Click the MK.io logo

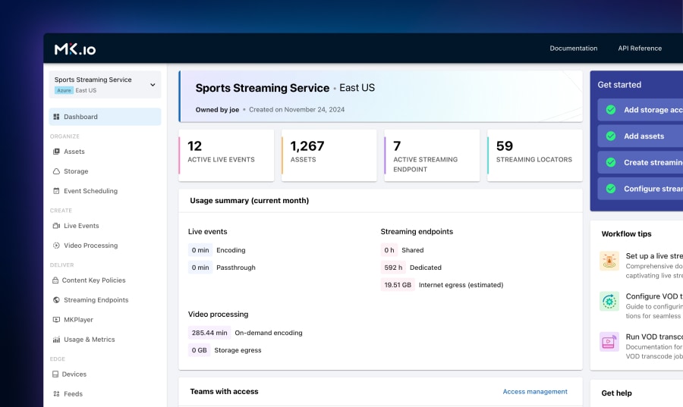tap(75, 49)
